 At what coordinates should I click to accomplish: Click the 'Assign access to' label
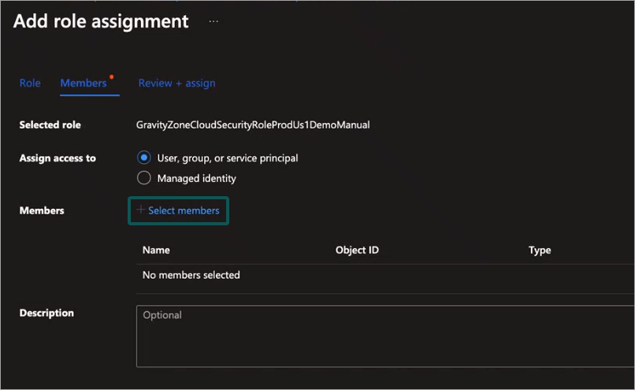[58, 158]
